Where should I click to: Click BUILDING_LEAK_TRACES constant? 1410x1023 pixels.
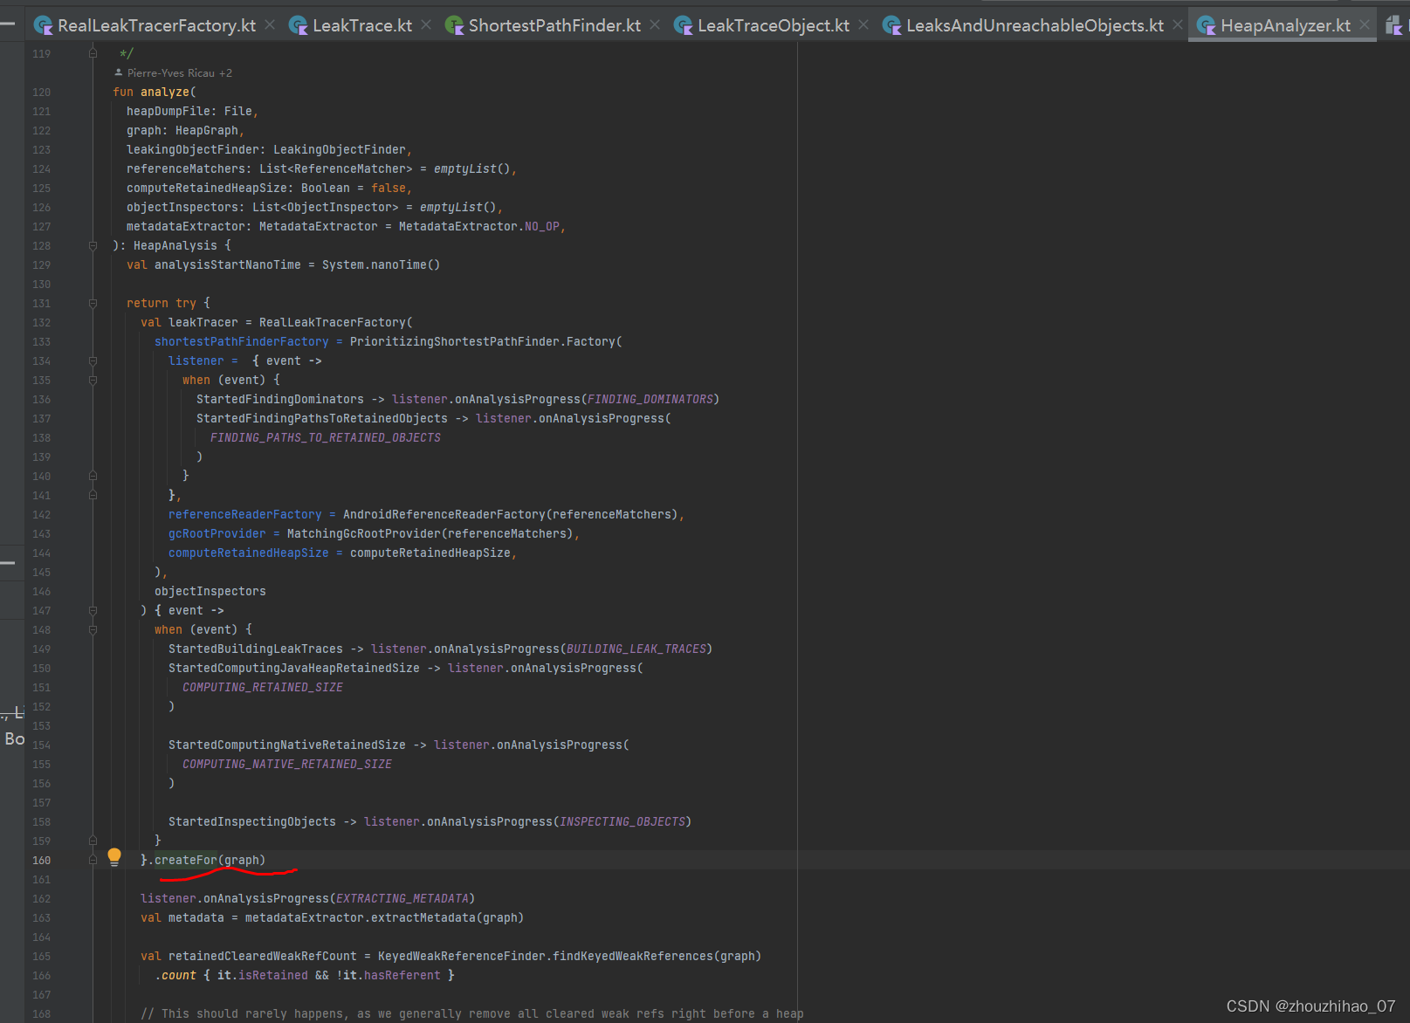[x=636, y=649]
